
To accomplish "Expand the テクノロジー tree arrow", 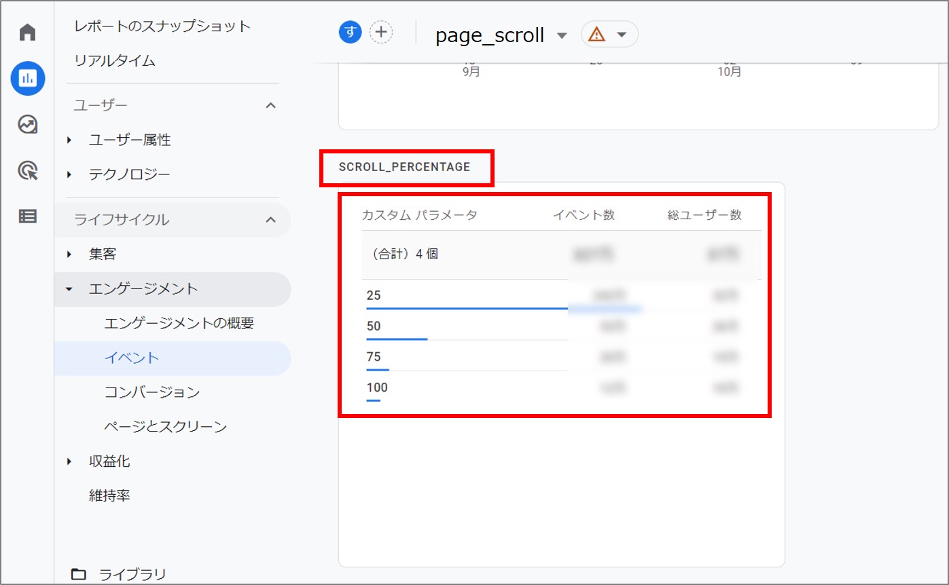I will 69,175.
